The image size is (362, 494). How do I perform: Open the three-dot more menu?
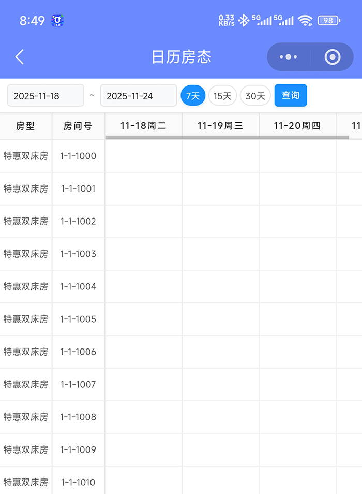click(x=288, y=57)
